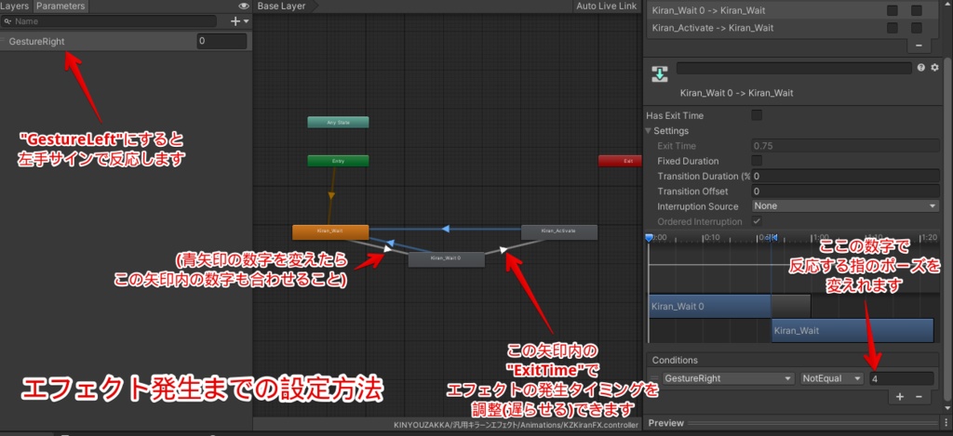Screen dimensions: 953x436
Task: Open the help question mark icon
Action: tap(921, 68)
